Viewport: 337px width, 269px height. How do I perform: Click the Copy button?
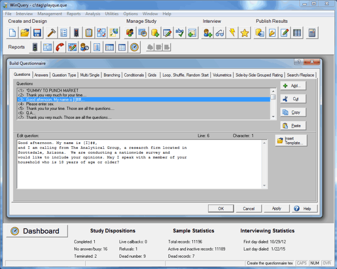coord(293,112)
